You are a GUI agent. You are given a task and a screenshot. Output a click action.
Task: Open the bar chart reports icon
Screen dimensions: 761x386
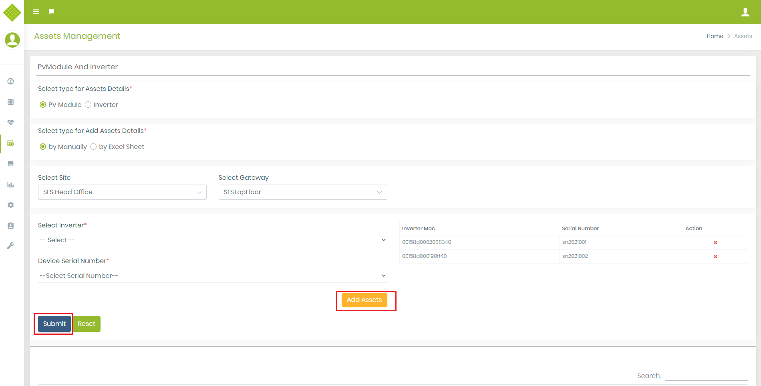click(x=10, y=185)
